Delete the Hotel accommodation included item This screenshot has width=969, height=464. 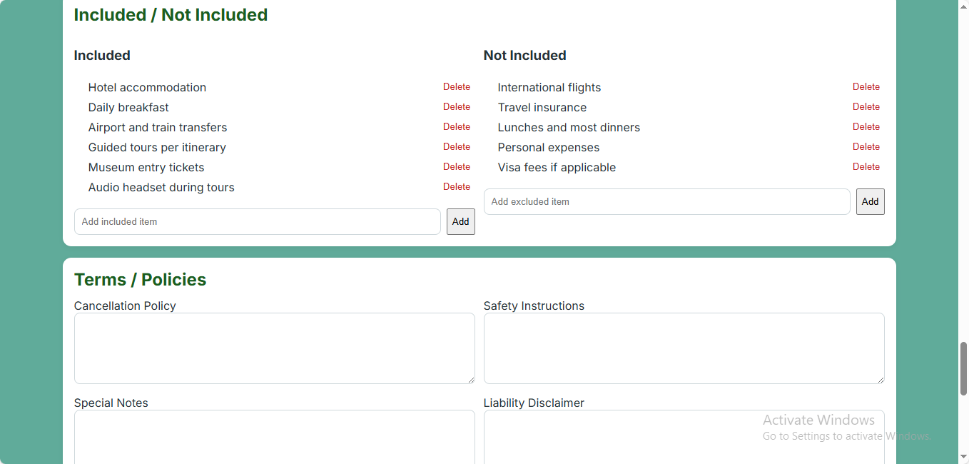pyautogui.click(x=456, y=87)
